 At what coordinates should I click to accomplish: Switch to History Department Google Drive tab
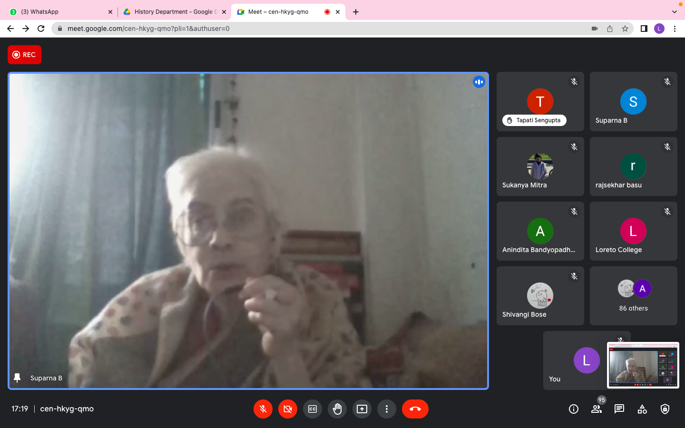(171, 12)
